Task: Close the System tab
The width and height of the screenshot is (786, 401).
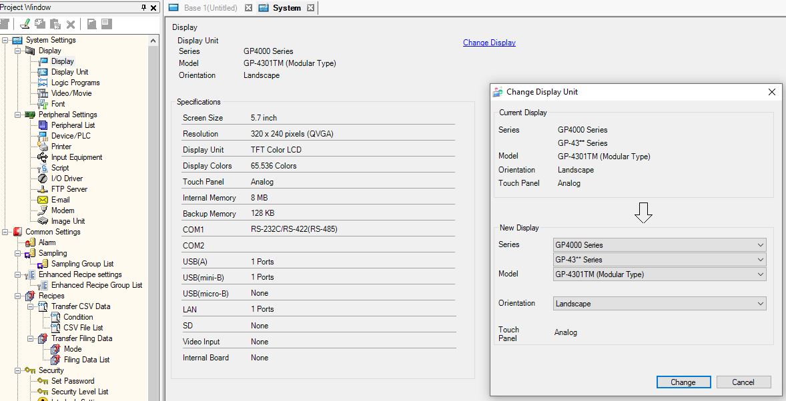Action: click(310, 8)
